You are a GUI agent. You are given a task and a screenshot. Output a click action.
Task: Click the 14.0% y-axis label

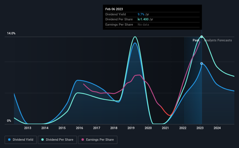[x=11, y=34]
